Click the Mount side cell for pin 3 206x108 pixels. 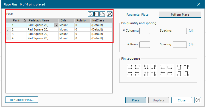[67, 34]
